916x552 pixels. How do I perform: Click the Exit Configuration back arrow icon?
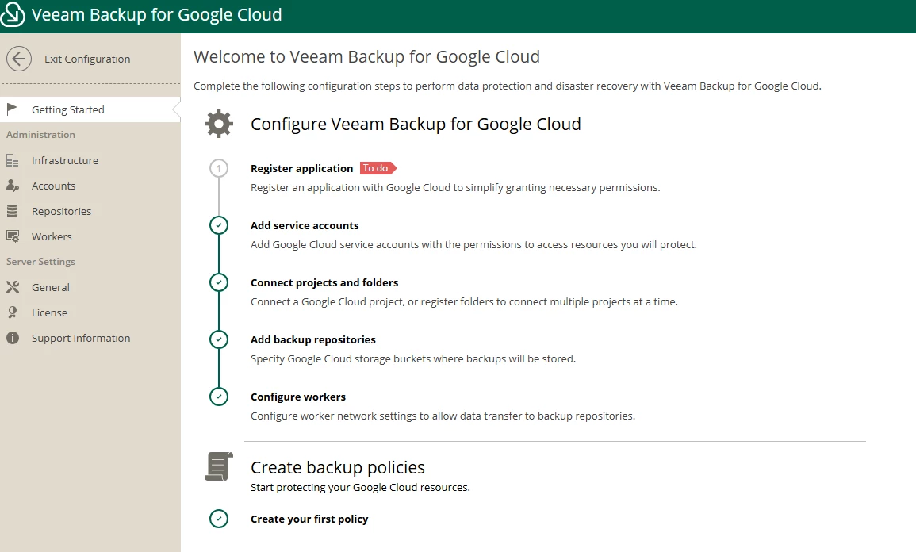coord(19,59)
